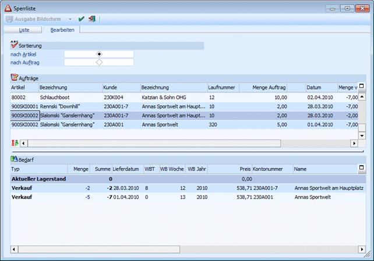Click the green checkmark confirm icon

pyautogui.click(x=82, y=19)
